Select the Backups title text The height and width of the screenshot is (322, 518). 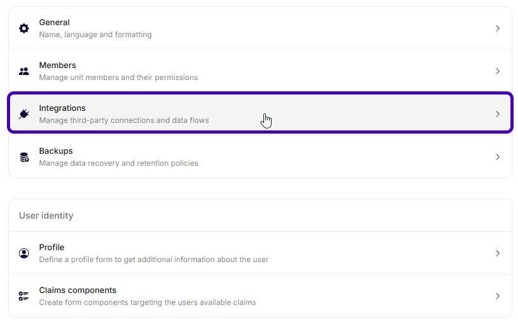coord(56,151)
